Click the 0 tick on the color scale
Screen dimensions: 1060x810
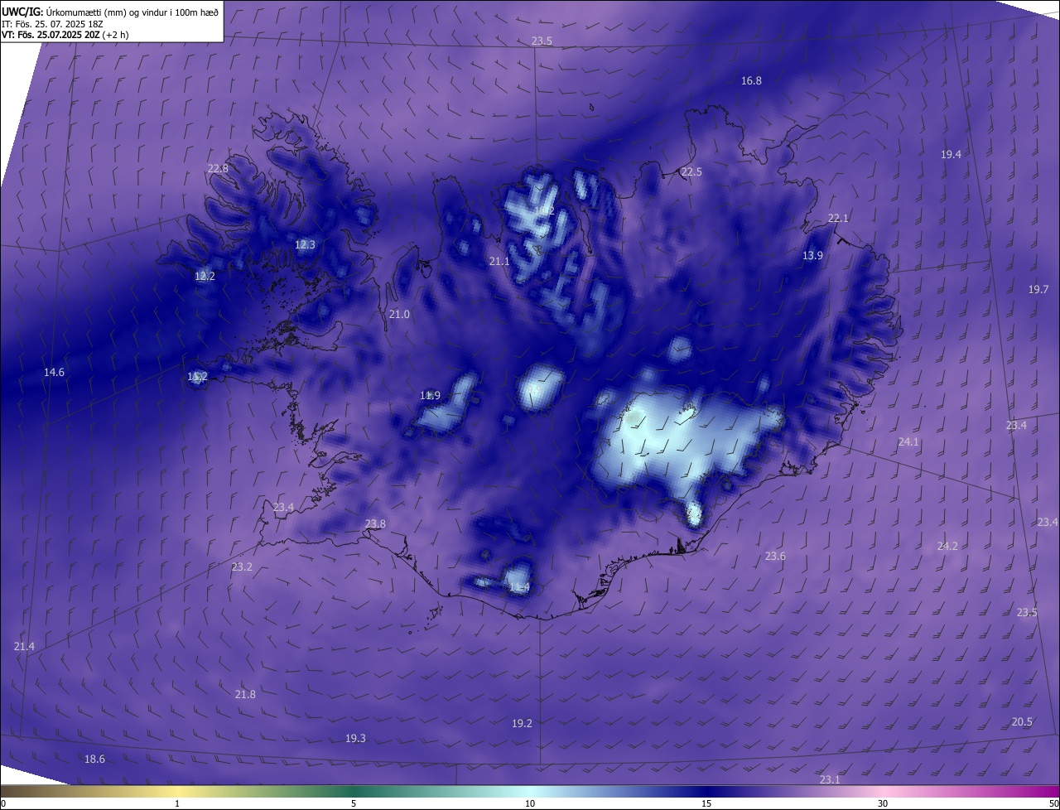pyautogui.click(x=2, y=803)
